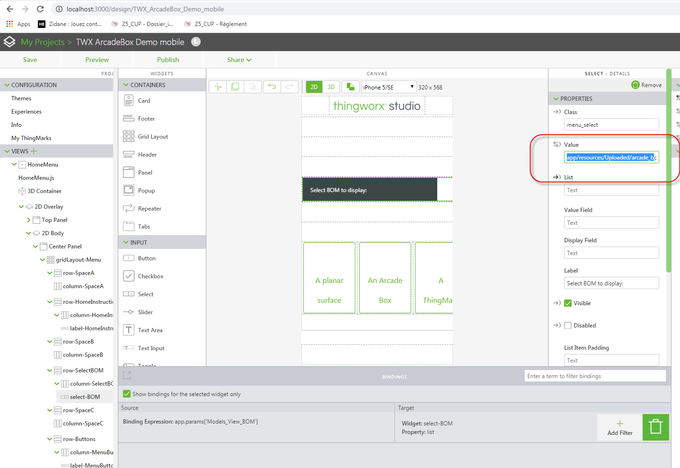Click the green orientation swap icon

349,87
